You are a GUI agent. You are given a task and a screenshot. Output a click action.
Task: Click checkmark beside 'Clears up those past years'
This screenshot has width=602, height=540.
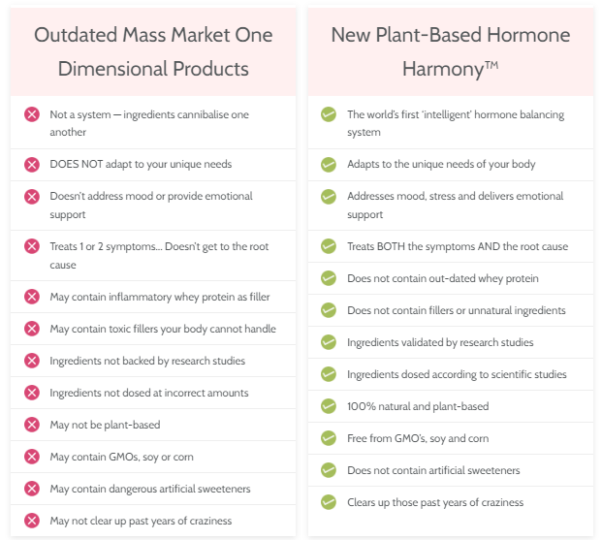point(329,502)
